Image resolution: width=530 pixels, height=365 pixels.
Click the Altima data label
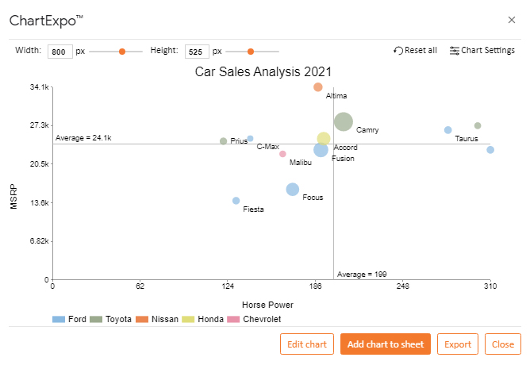coord(336,96)
